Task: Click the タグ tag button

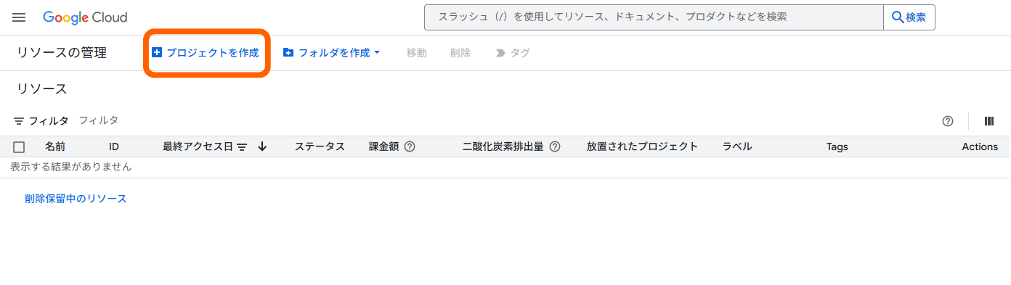Action: pyautogui.click(x=513, y=53)
